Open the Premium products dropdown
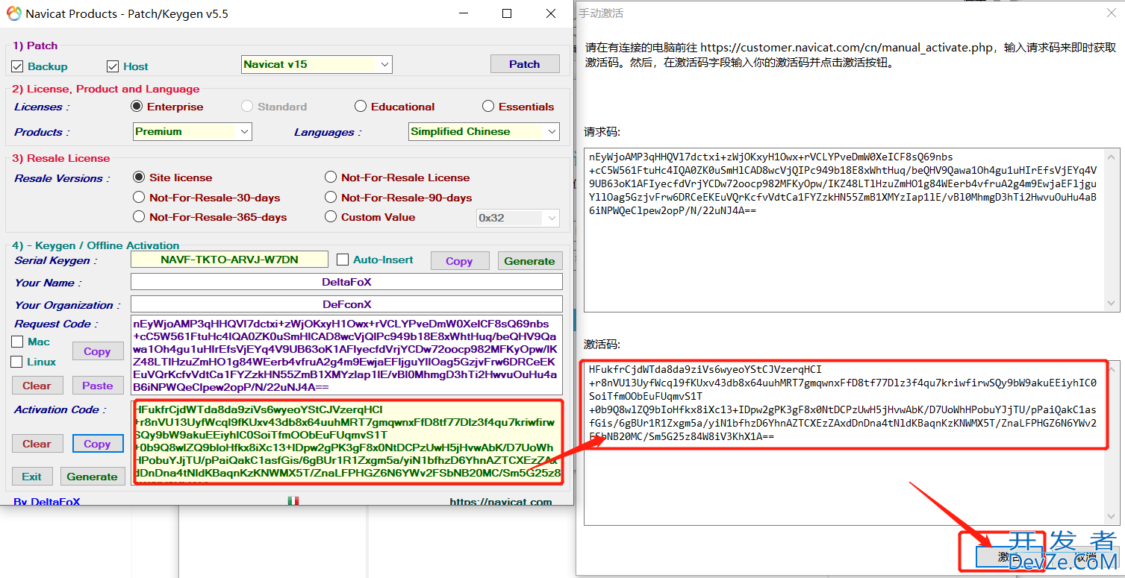The height and width of the screenshot is (578, 1125). click(x=192, y=131)
